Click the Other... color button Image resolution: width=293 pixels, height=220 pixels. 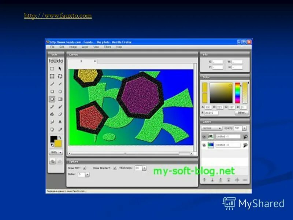241,113
